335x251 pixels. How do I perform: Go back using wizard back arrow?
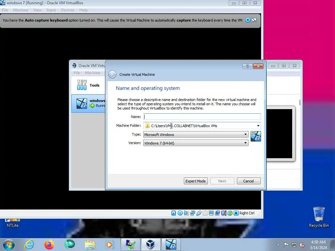[x=112, y=75]
